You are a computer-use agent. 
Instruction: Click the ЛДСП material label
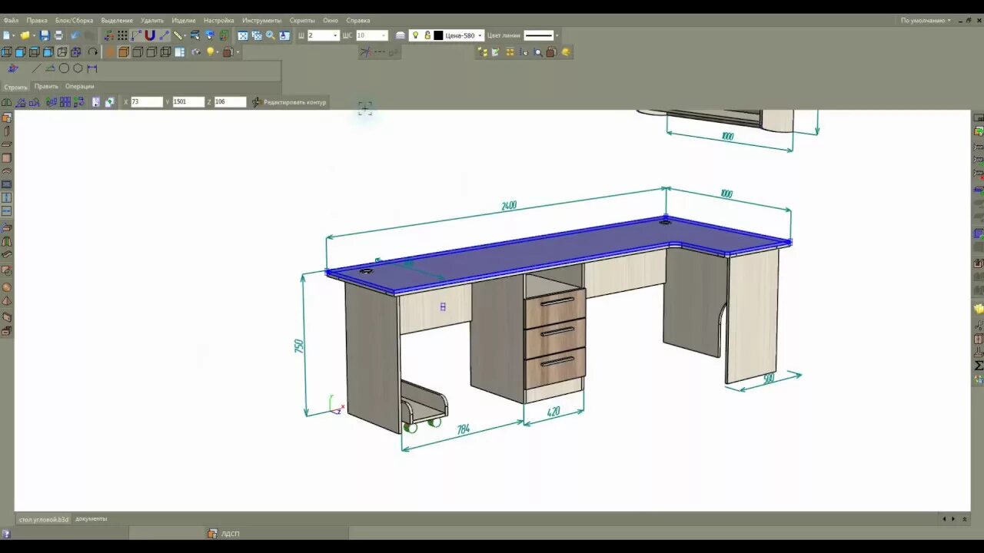tap(231, 534)
